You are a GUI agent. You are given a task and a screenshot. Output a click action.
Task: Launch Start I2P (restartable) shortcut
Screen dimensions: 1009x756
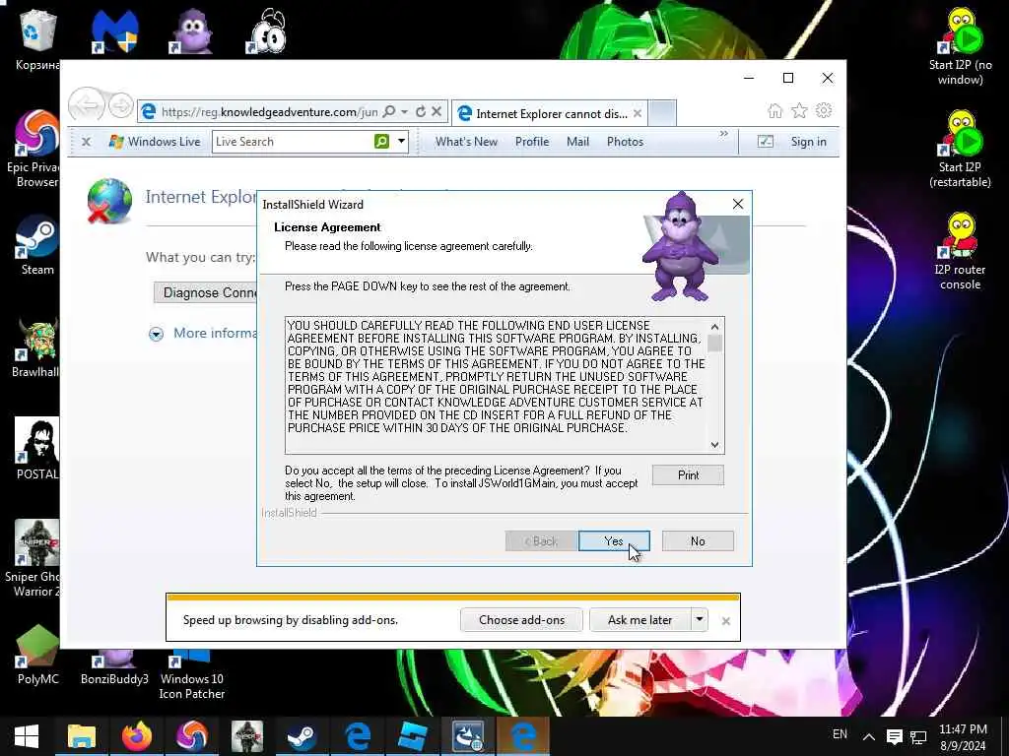(960, 150)
